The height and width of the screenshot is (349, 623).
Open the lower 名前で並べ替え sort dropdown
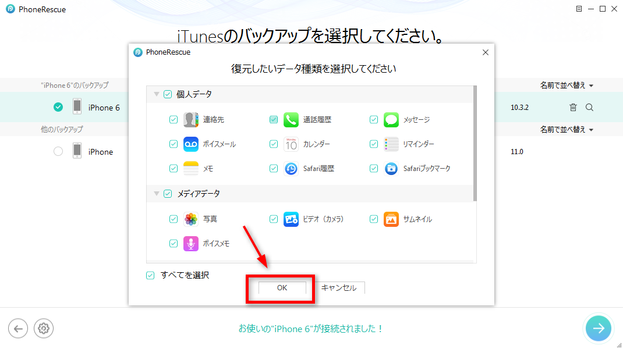coord(566,130)
